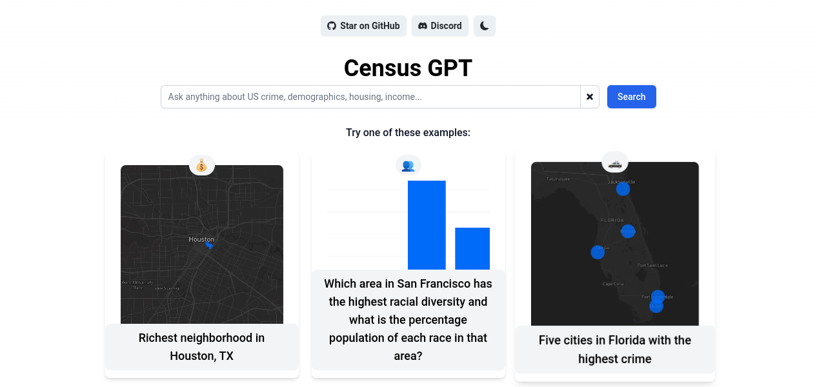Toggle dark mode with moon icon
The height and width of the screenshot is (387, 826).
point(484,26)
